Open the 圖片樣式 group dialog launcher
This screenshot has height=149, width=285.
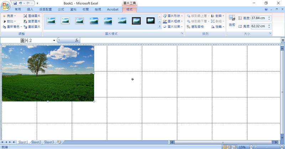point(182,34)
